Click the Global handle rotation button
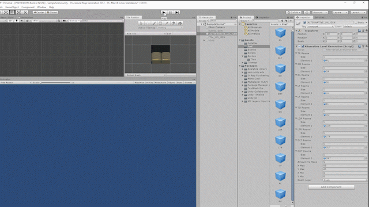The height and width of the screenshot is (207, 369). coord(52,12)
